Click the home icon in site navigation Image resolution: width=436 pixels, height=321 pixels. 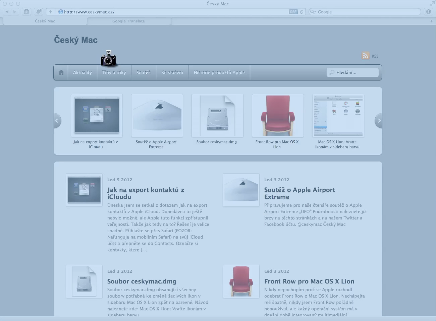coord(61,72)
